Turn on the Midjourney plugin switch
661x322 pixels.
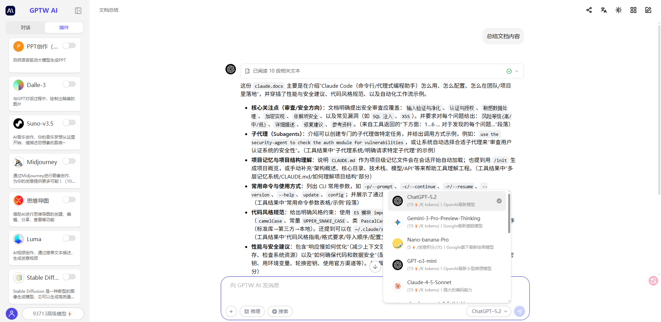tap(69, 161)
